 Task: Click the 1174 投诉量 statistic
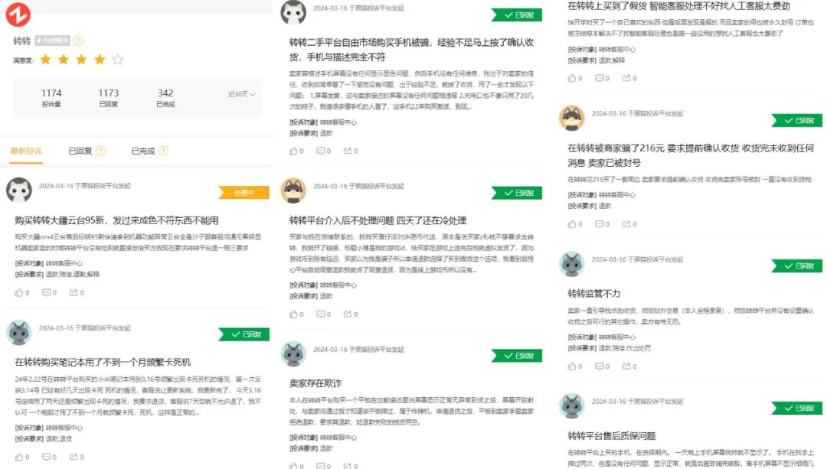pyautogui.click(x=51, y=98)
